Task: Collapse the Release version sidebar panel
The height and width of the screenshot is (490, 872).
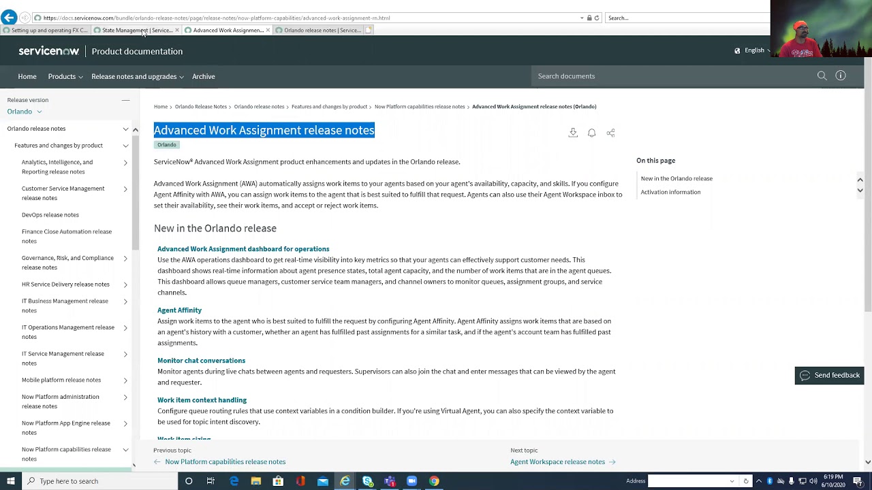Action: click(x=125, y=100)
